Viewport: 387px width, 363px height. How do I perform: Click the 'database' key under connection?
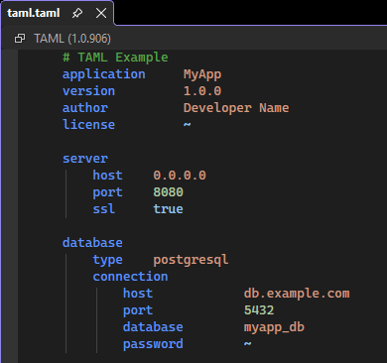coord(153,327)
